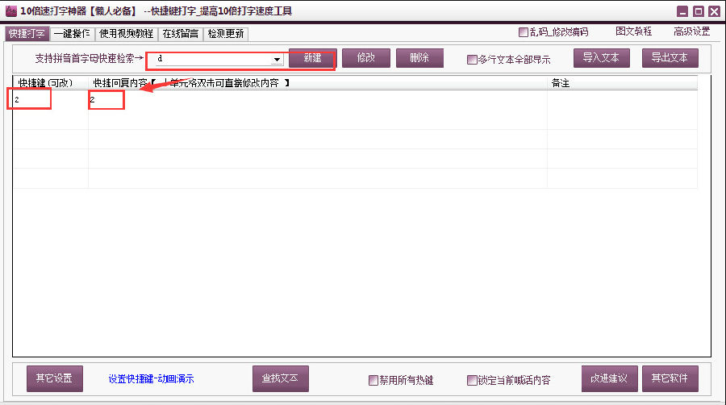Viewport: 726px width, 405px height.
Task: Click the 导入文本 button
Action: pyautogui.click(x=602, y=58)
